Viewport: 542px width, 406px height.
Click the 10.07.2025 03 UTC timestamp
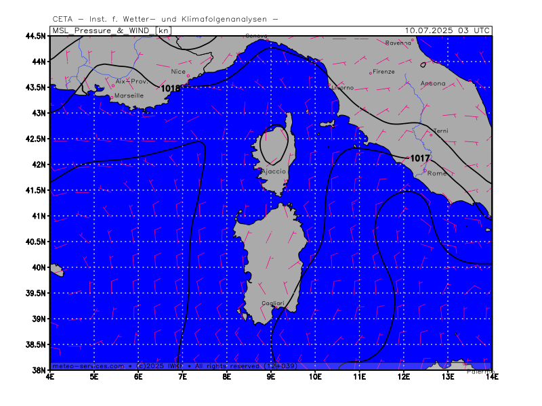(447, 30)
